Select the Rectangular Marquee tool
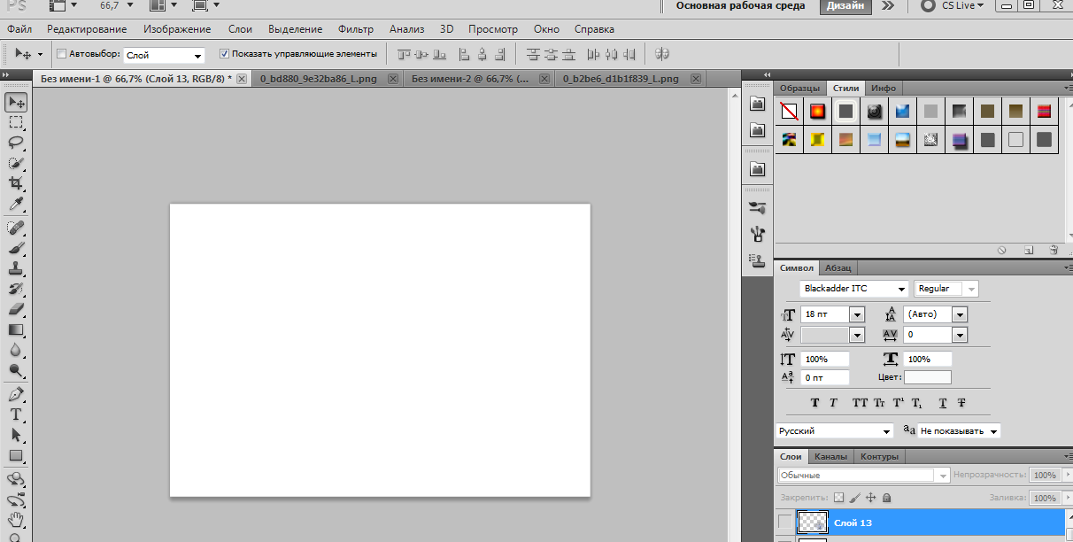This screenshot has width=1073, height=542. 16,122
